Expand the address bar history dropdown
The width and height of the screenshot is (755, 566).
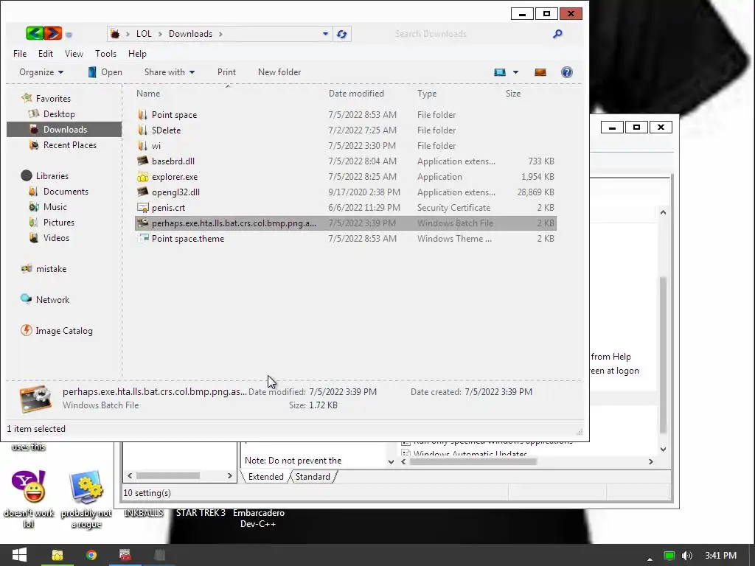click(x=325, y=34)
